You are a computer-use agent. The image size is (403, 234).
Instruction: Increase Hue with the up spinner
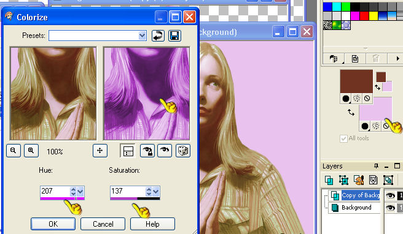pos(73,189)
